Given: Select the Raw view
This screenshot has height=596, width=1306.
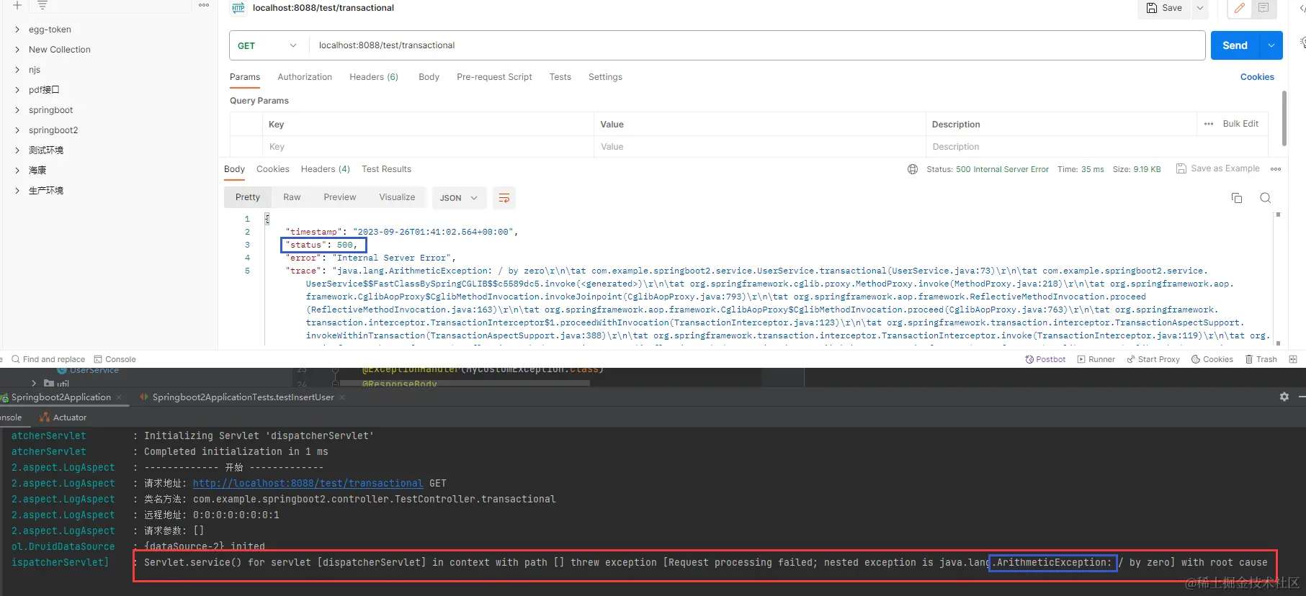Looking at the screenshot, I should [292, 197].
